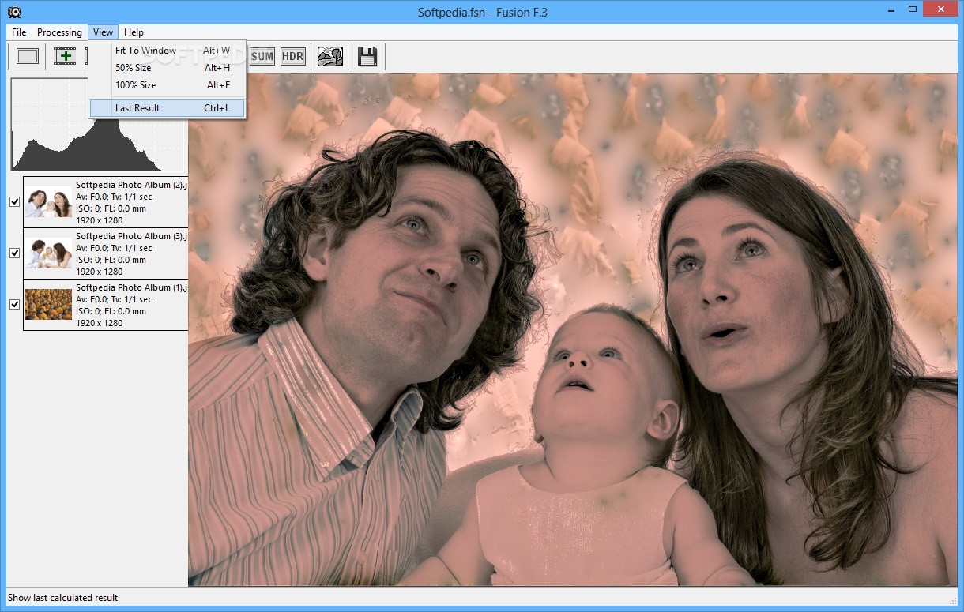The width and height of the screenshot is (964, 612).
Task: Select the HDR processing mode icon
Action: click(x=293, y=56)
